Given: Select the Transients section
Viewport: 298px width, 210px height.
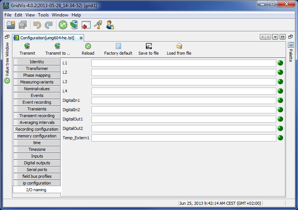Looking at the screenshot, I should click(x=37, y=109).
